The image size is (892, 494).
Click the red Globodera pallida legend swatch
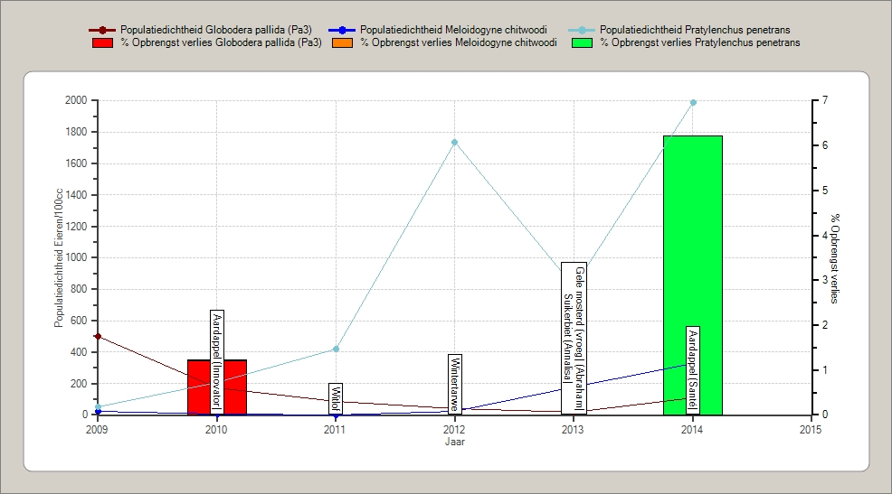(102, 42)
